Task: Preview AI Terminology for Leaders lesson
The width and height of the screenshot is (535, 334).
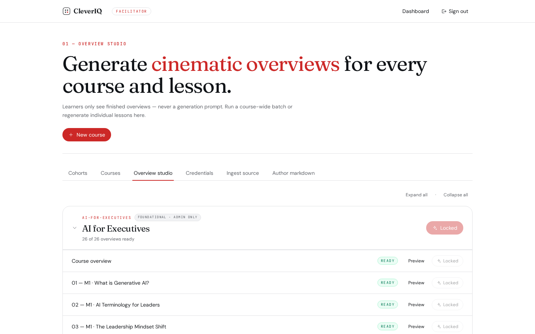Action: (x=416, y=305)
